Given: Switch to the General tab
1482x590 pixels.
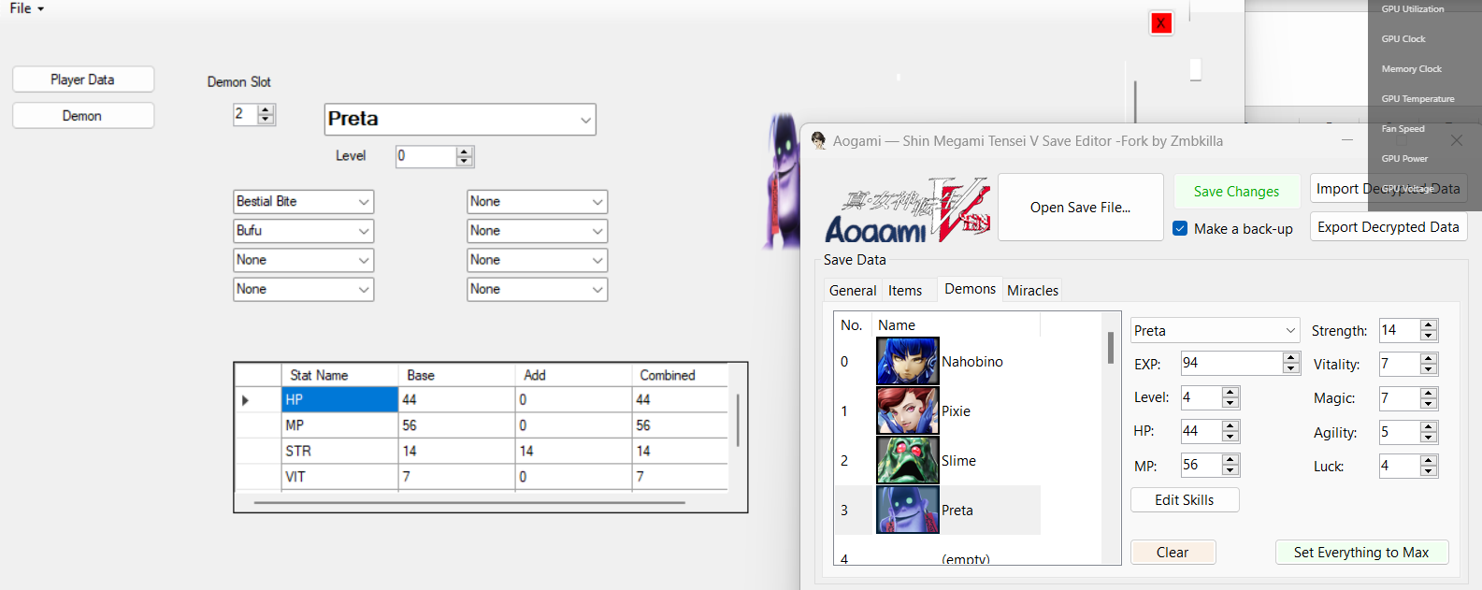Looking at the screenshot, I should click(x=853, y=291).
